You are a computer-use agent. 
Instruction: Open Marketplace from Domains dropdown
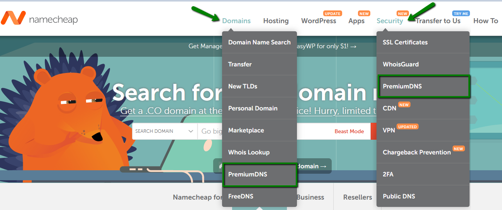coord(259,130)
